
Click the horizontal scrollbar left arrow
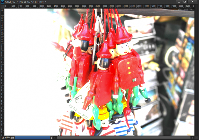[55, 138]
